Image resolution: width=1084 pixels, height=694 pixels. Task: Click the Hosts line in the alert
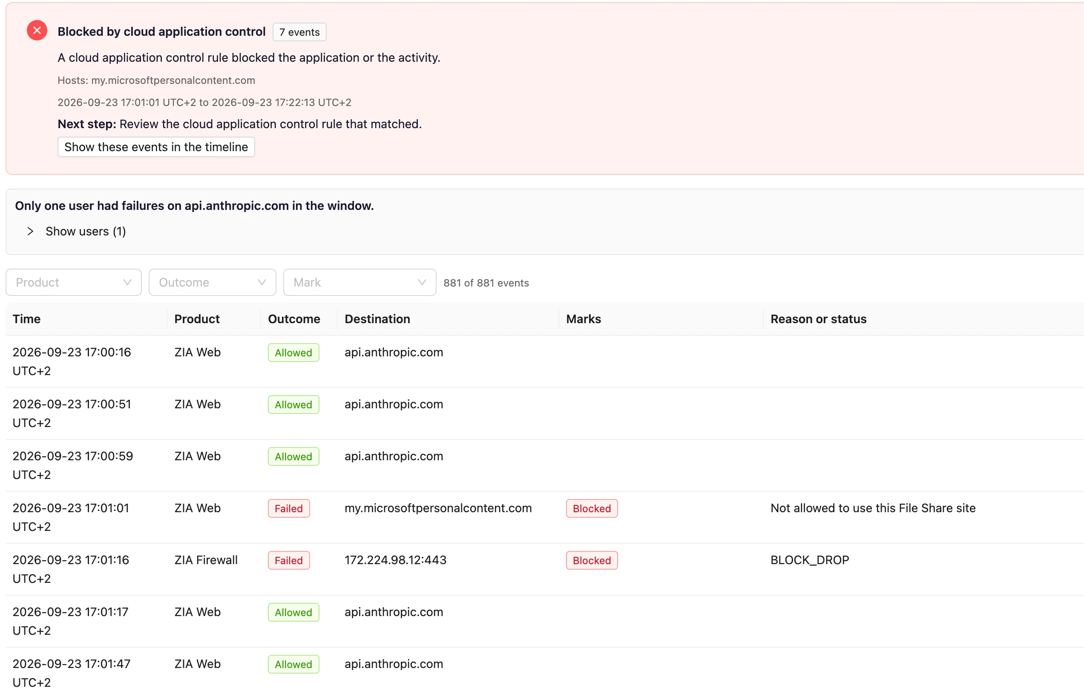(156, 80)
